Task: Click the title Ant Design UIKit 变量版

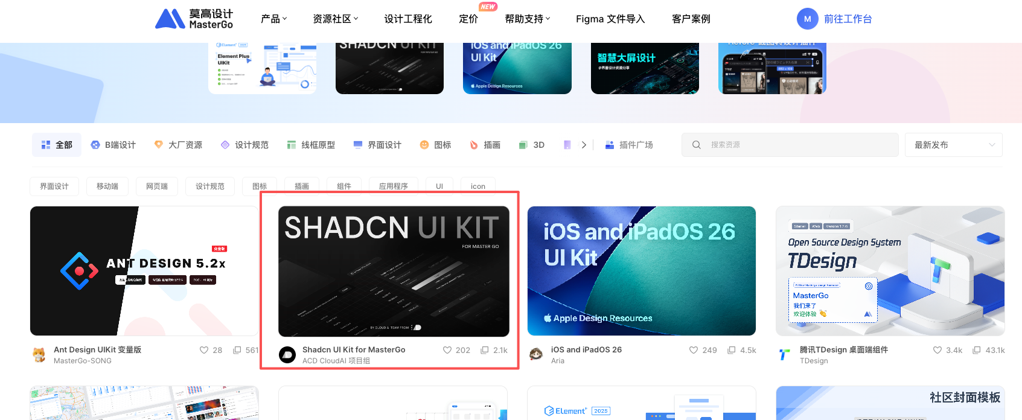Action: 97,350
